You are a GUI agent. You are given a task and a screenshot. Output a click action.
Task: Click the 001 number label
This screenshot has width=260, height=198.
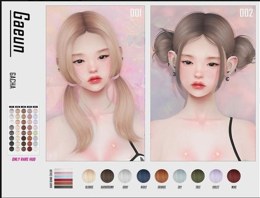click(x=136, y=13)
